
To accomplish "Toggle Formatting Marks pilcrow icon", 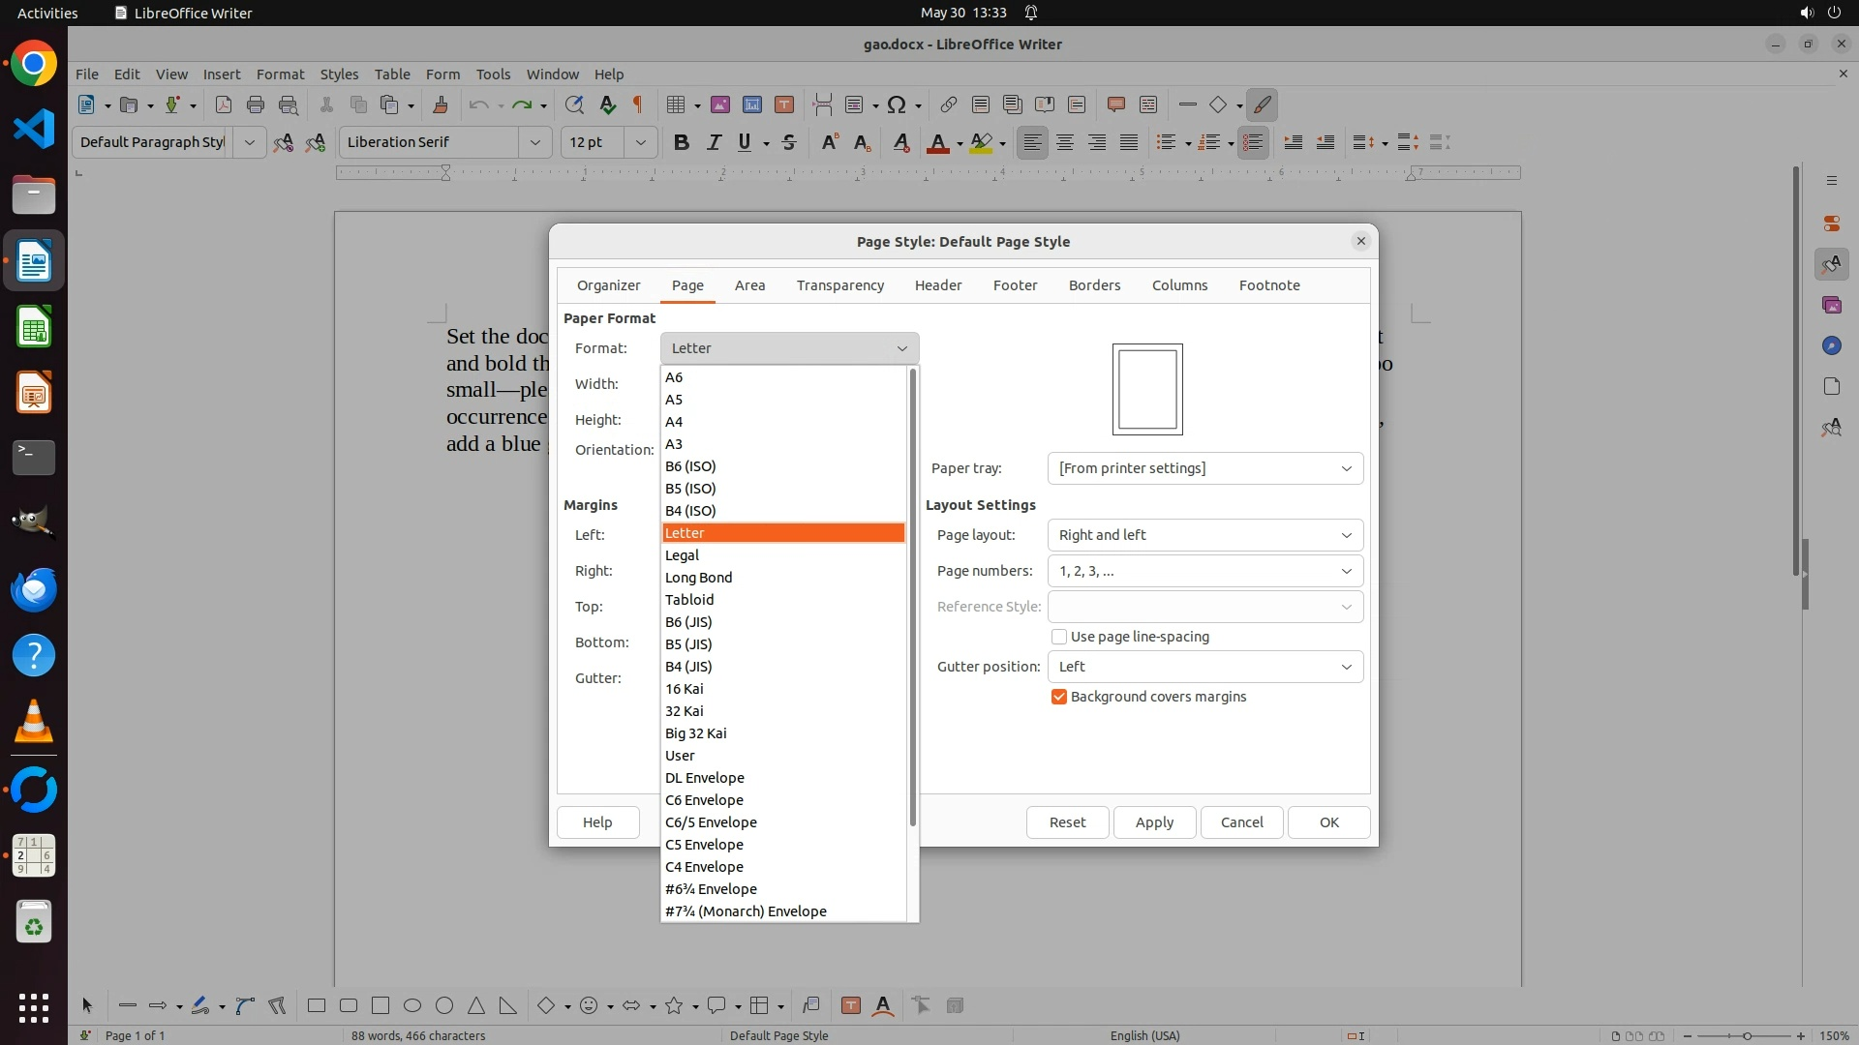I will point(638,104).
